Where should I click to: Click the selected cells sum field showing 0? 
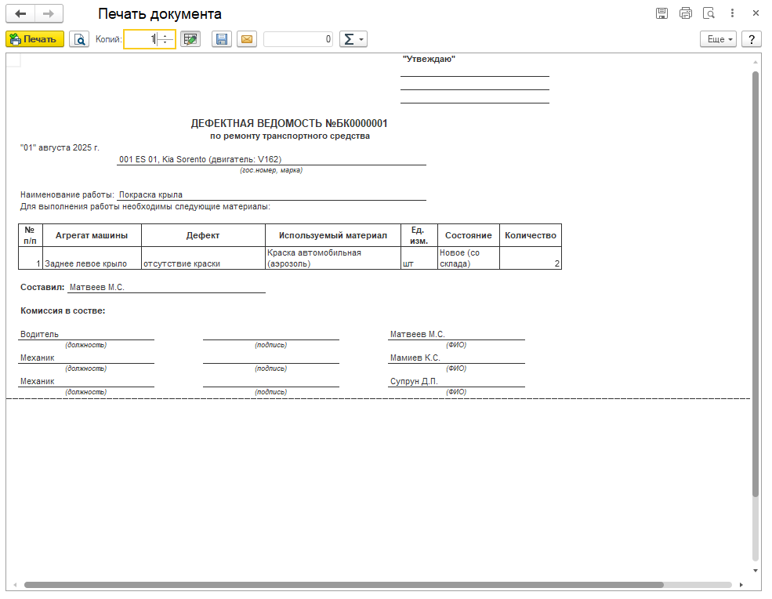pos(299,39)
